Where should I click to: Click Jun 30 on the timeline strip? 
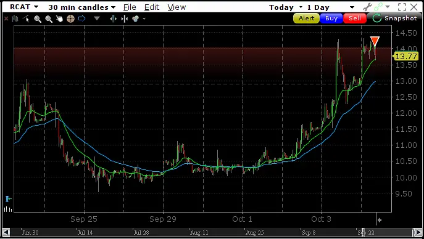click(x=30, y=232)
